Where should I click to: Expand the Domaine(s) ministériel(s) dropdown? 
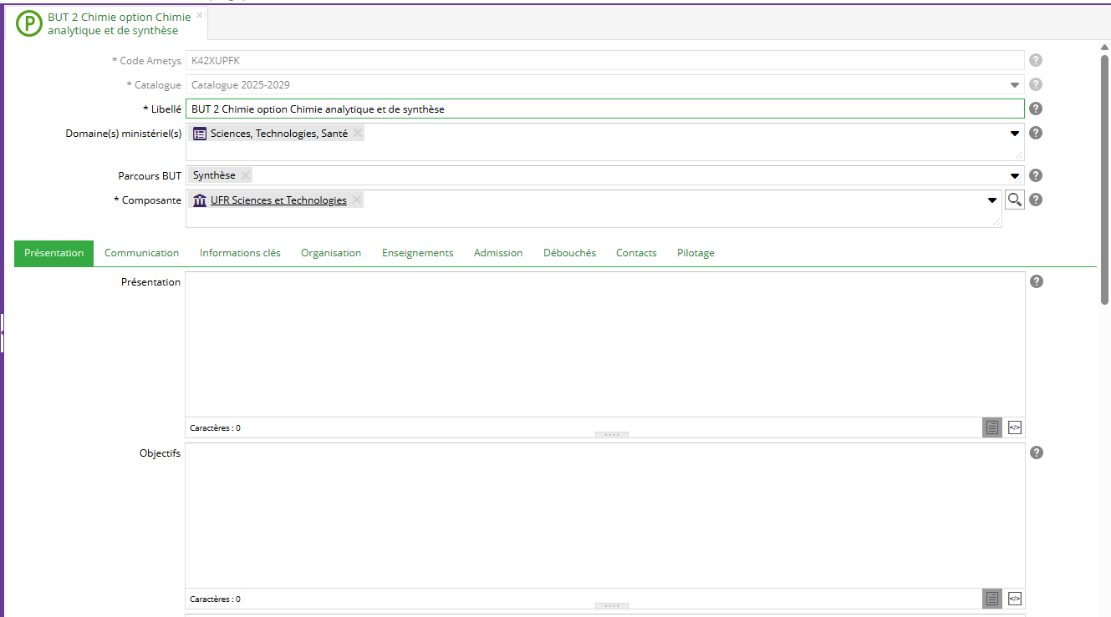(x=1015, y=134)
